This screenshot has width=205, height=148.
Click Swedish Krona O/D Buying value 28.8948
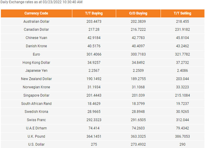point(138,112)
